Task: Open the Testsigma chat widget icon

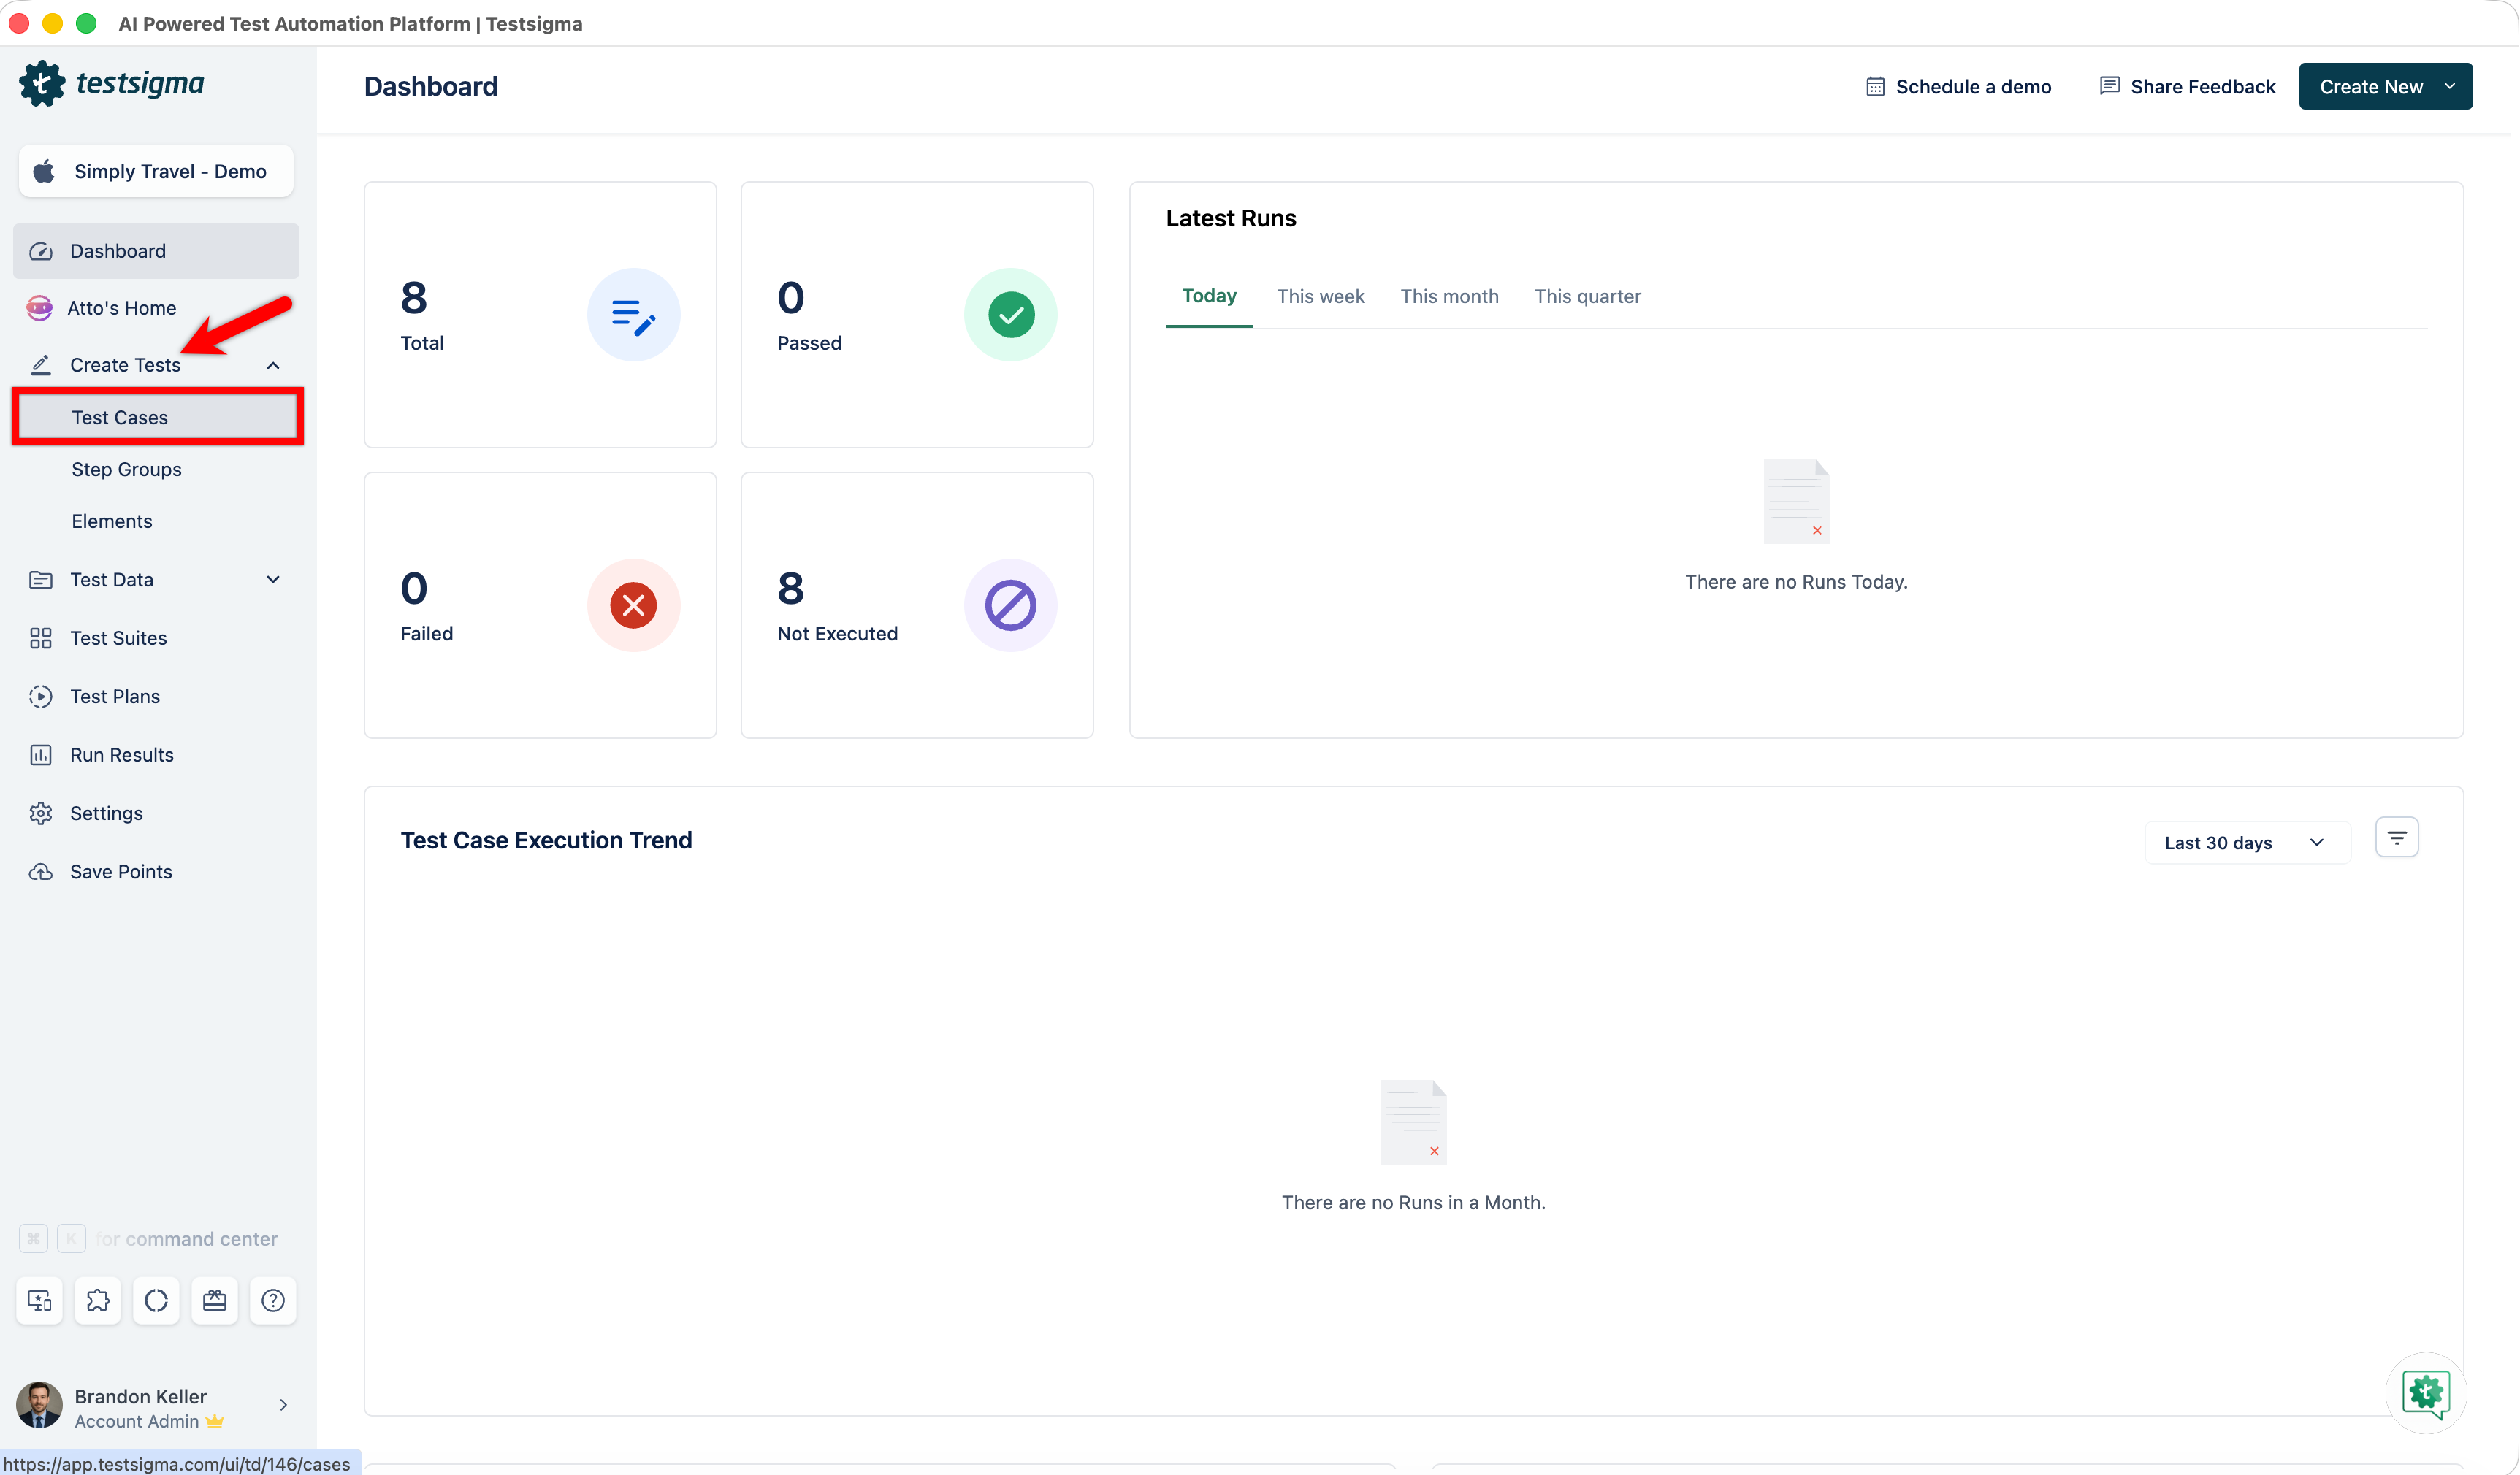Action: [2425, 1392]
